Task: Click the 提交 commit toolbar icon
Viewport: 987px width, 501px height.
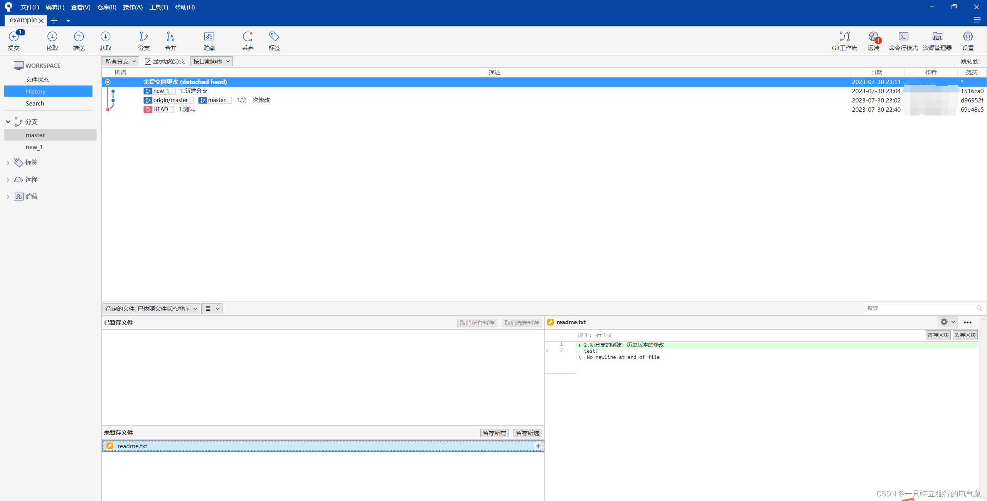Action: coord(14,40)
